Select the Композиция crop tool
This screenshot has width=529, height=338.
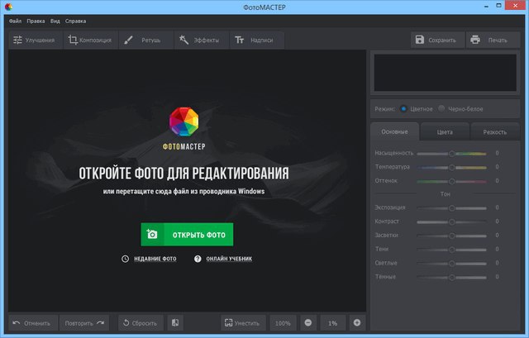[x=90, y=40]
